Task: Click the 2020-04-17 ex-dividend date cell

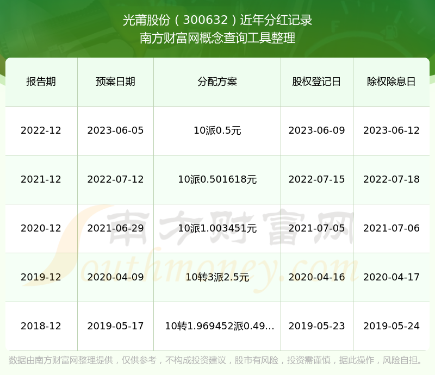Action: click(391, 277)
